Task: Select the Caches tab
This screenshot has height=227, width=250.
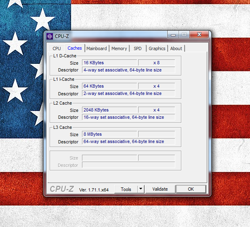Action: click(x=75, y=48)
